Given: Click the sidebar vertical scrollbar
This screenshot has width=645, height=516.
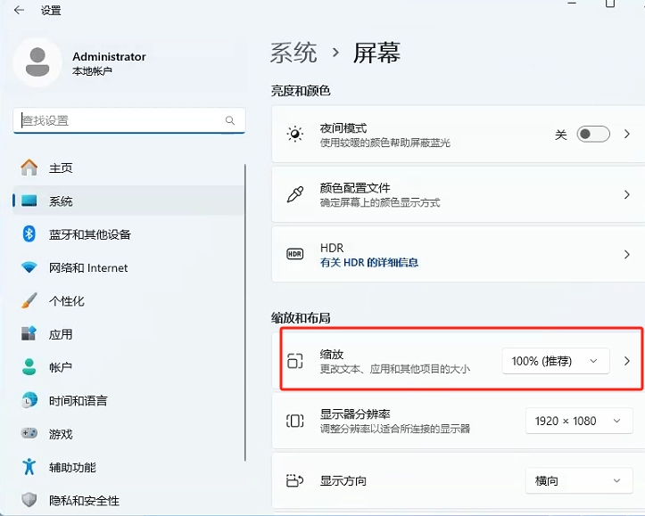Looking at the screenshot, I should pyautogui.click(x=245, y=312).
